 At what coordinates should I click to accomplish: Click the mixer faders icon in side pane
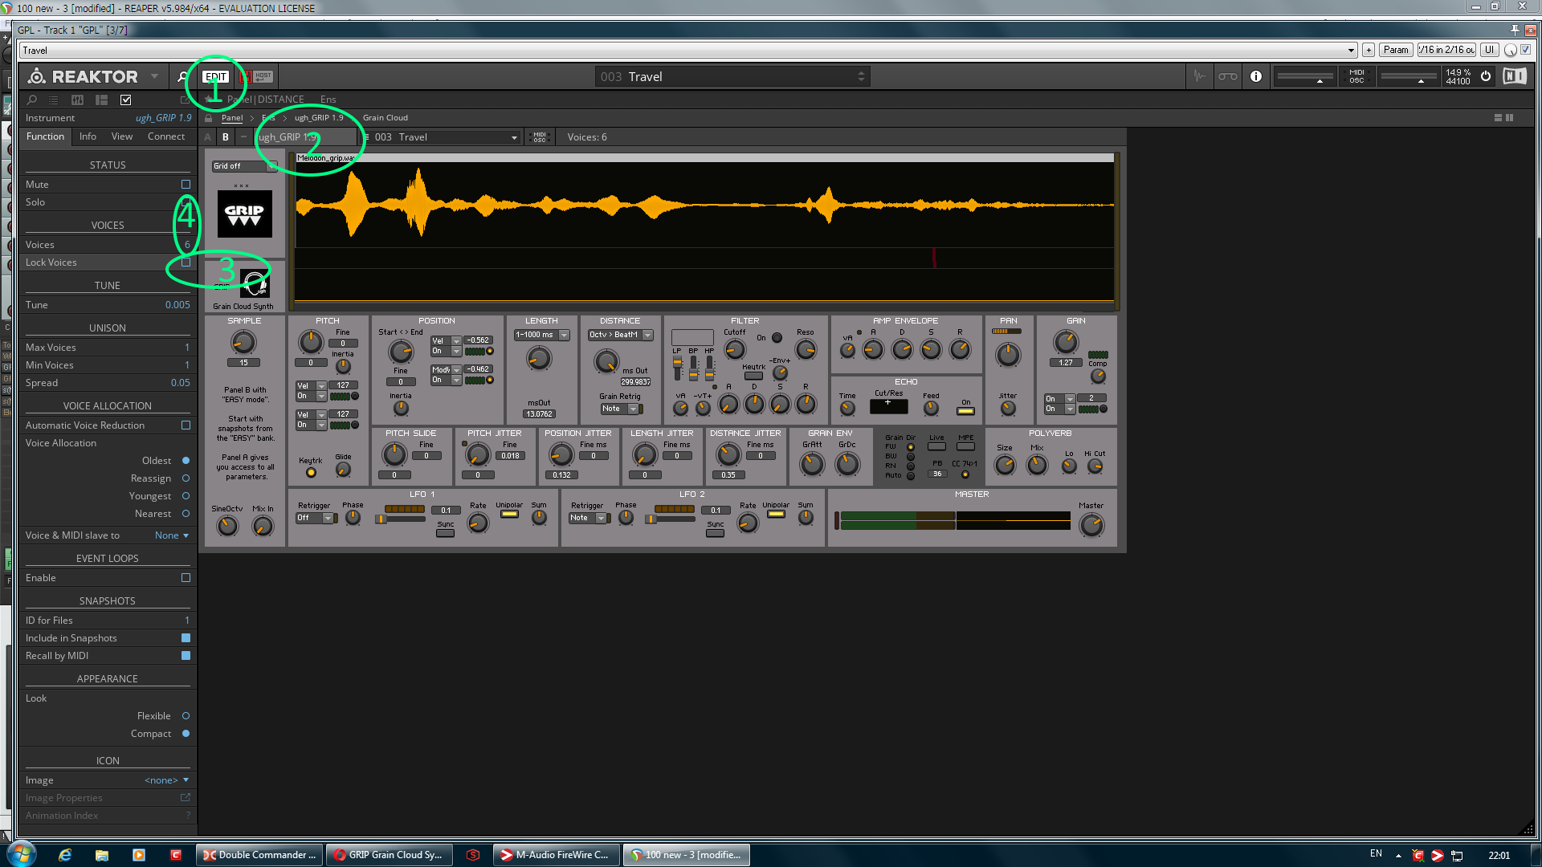(77, 100)
